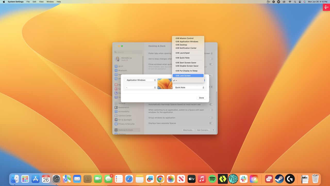330x186 pixels.
Task: Click the desktop wallpaper preview thumbnail
Action: (x=165, y=84)
